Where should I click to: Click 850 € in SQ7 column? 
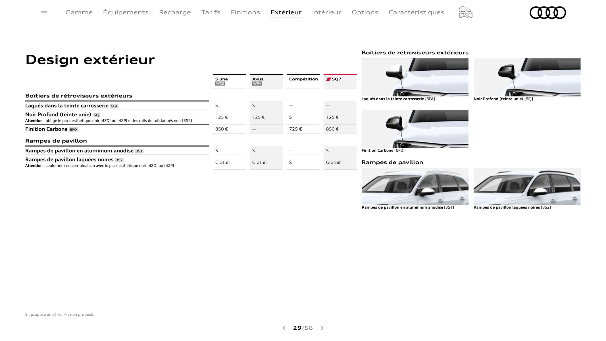pos(332,129)
